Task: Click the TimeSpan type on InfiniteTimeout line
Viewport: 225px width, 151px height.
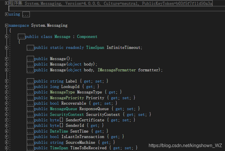Action: (95, 48)
